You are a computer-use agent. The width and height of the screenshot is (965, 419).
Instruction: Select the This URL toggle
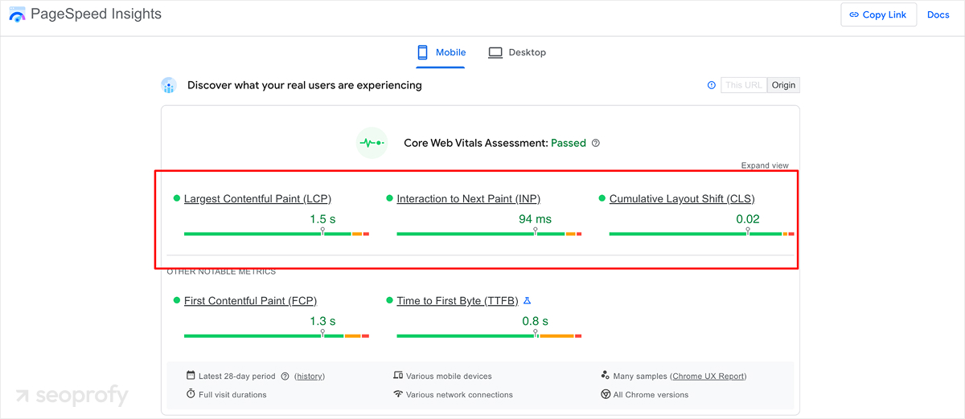pyautogui.click(x=743, y=85)
